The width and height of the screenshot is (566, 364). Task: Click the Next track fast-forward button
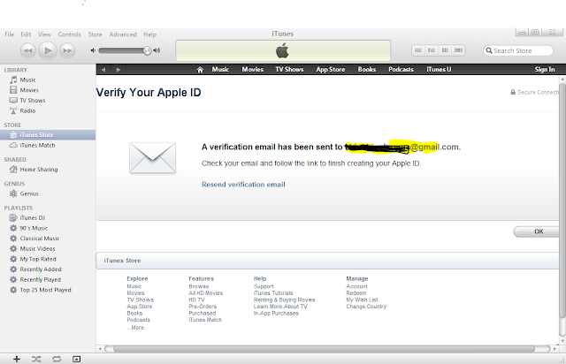[x=67, y=50]
